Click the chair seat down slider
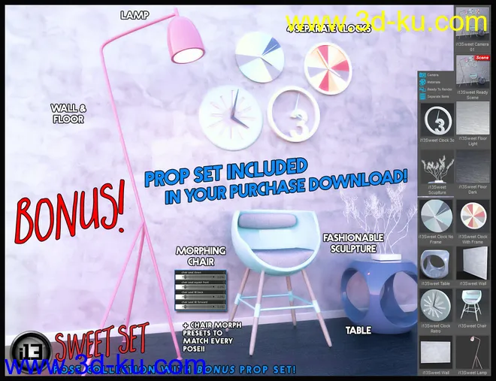The width and height of the screenshot is (496, 381). click(x=201, y=277)
